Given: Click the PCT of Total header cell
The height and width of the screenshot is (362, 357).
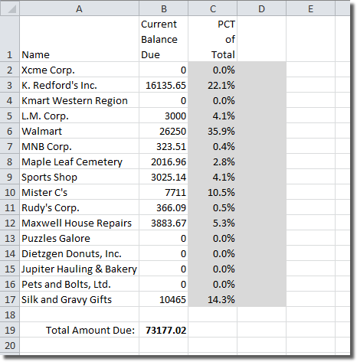Looking at the screenshot, I should coord(213,39).
